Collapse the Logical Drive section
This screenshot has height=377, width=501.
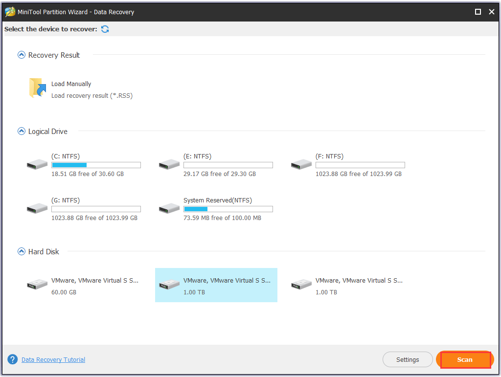coord(21,132)
